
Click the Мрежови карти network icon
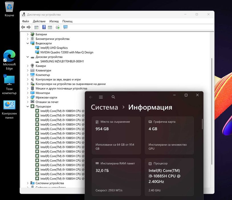pyautogui.click(x=32, y=97)
